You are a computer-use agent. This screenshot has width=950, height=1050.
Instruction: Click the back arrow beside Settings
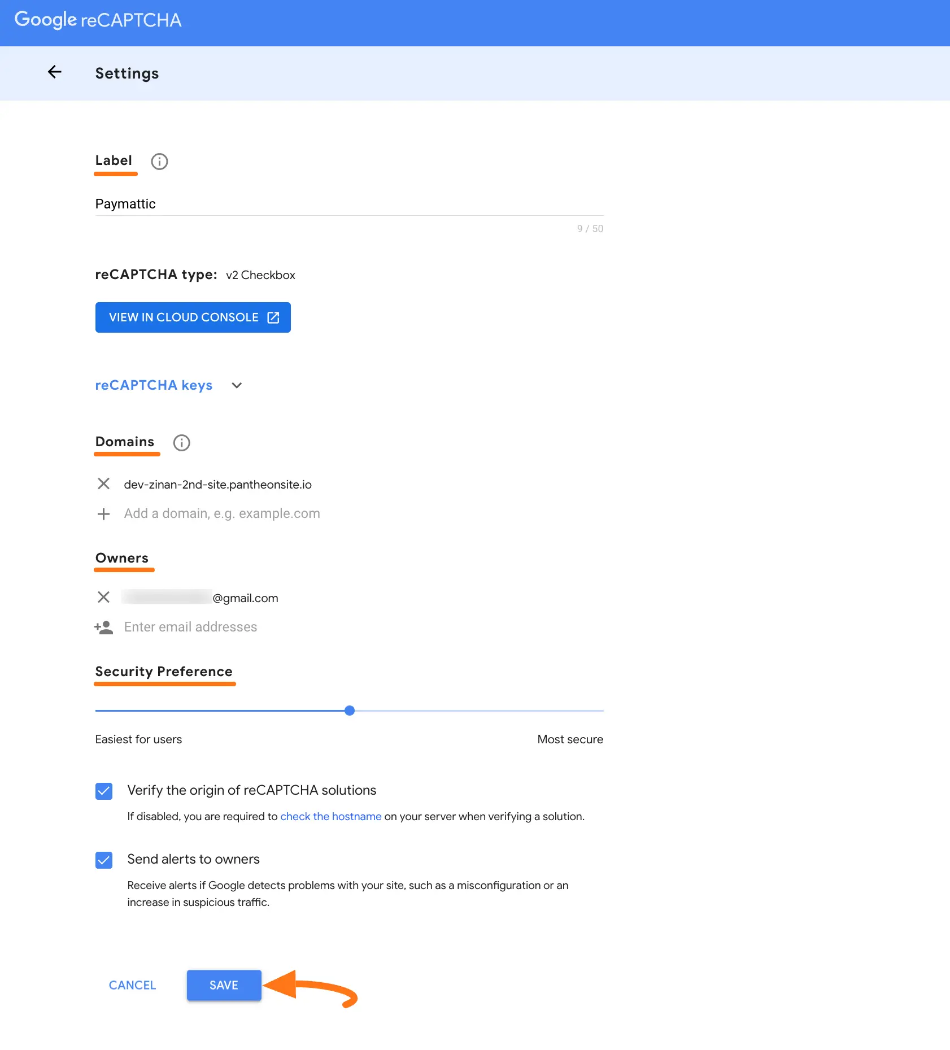[54, 72]
